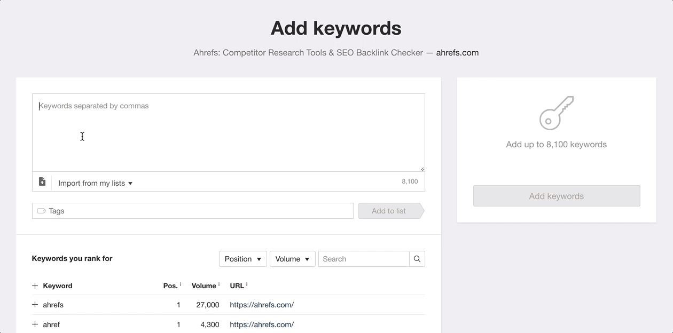Open the Volume filter dropdown
This screenshot has height=333, width=673.
point(292,259)
